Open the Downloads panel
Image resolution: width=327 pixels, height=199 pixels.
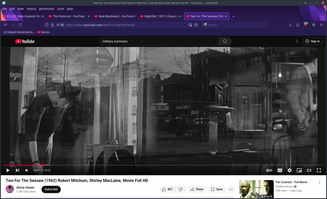290,25
